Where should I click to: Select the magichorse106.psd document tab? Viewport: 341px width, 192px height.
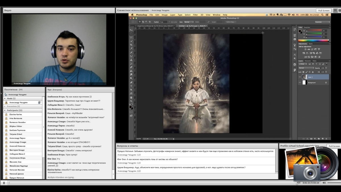pyautogui.click(x=155, y=26)
